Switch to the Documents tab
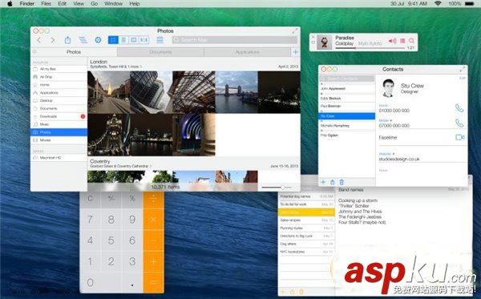 (160, 52)
